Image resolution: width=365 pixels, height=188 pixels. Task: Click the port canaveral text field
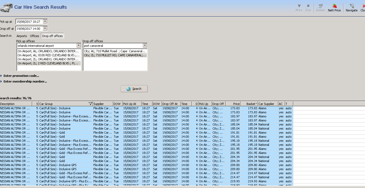(x=113, y=46)
